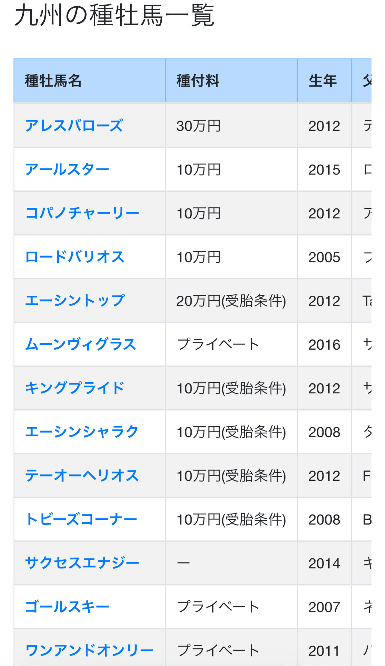The width and height of the screenshot is (385, 666).
Task: Select the テーオーヘリオス link
Action: click(82, 476)
